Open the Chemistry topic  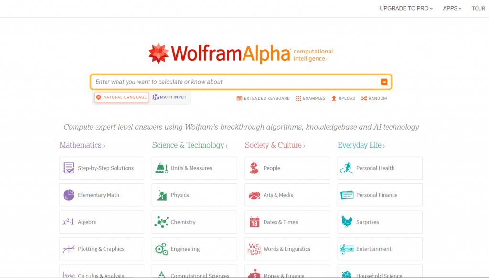(194, 222)
